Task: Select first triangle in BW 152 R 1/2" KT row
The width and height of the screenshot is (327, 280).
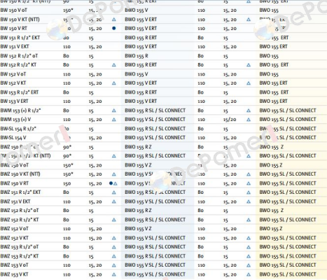Action: (x=114, y=65)
